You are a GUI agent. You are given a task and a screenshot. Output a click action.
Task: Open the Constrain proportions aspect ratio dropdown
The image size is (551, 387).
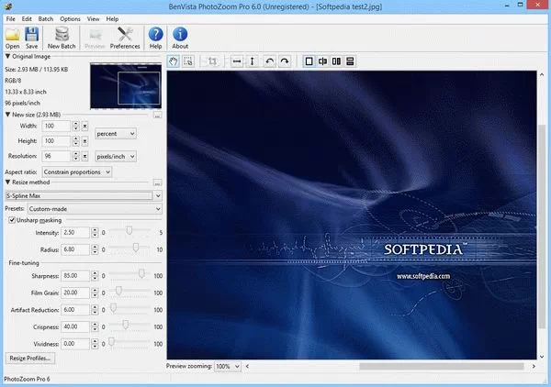pos(77,171)
